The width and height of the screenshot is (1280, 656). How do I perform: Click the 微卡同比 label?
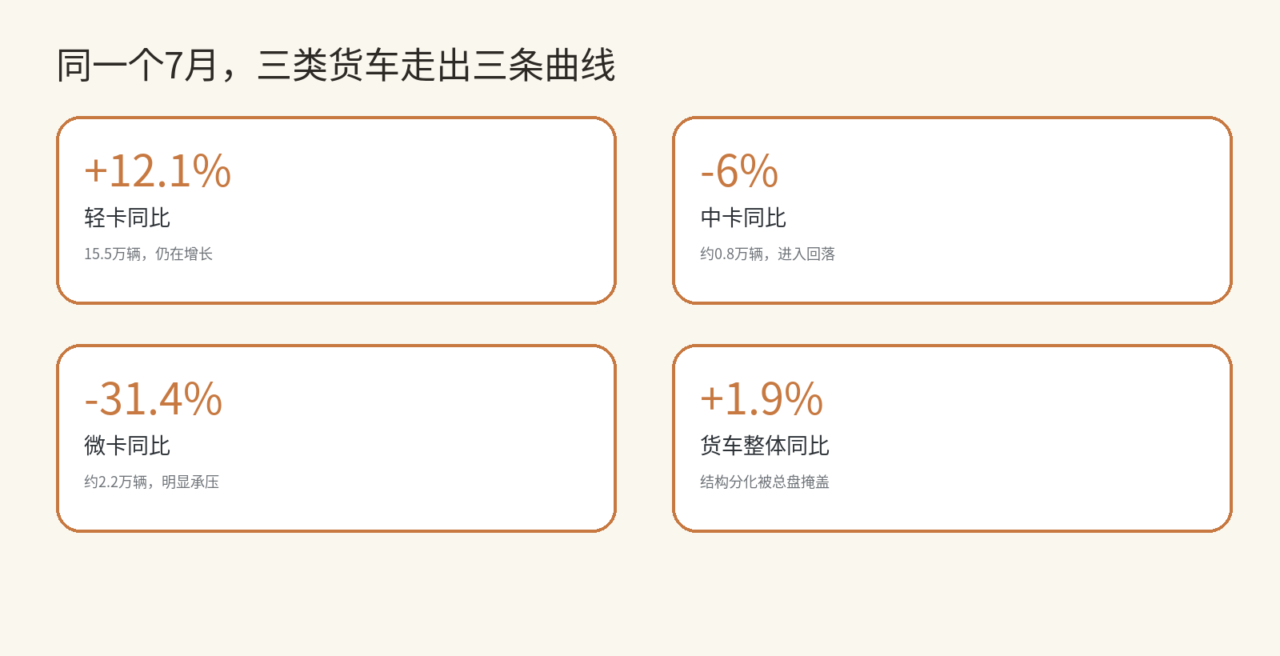point(127,446)
